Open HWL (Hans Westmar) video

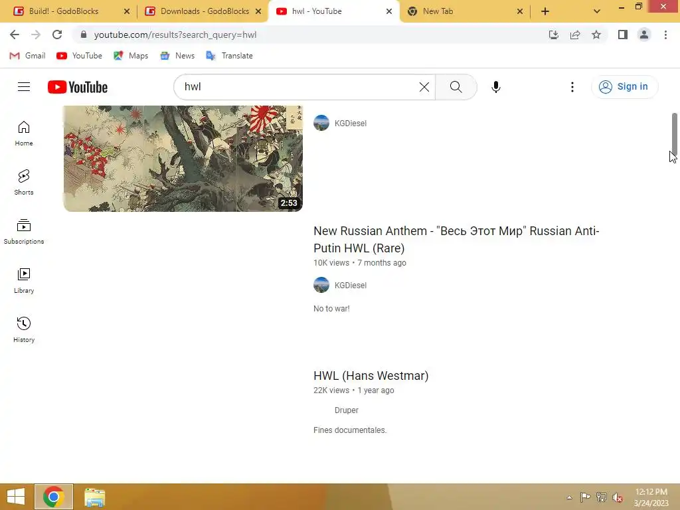click(371, 376)
